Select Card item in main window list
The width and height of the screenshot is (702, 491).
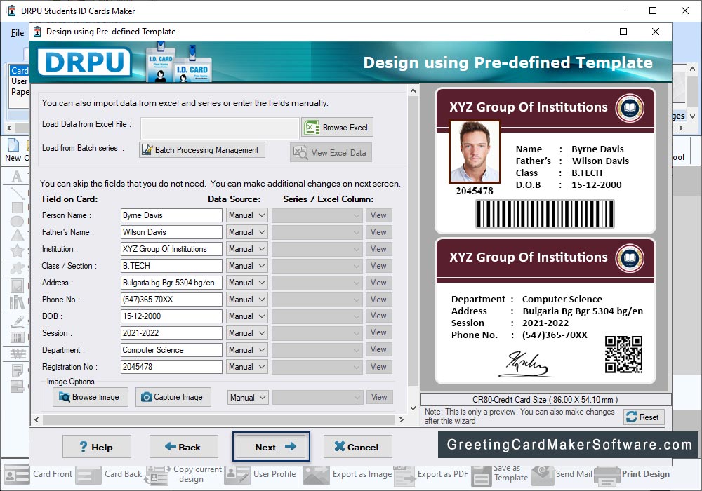19,71
